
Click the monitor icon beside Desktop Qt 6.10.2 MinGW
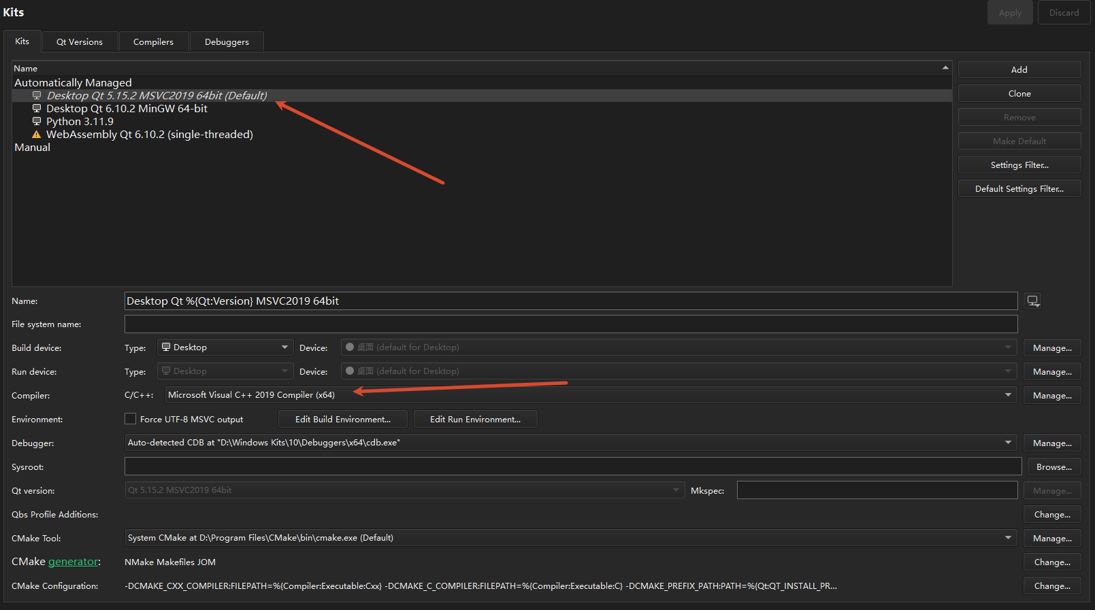pos(37,109)
